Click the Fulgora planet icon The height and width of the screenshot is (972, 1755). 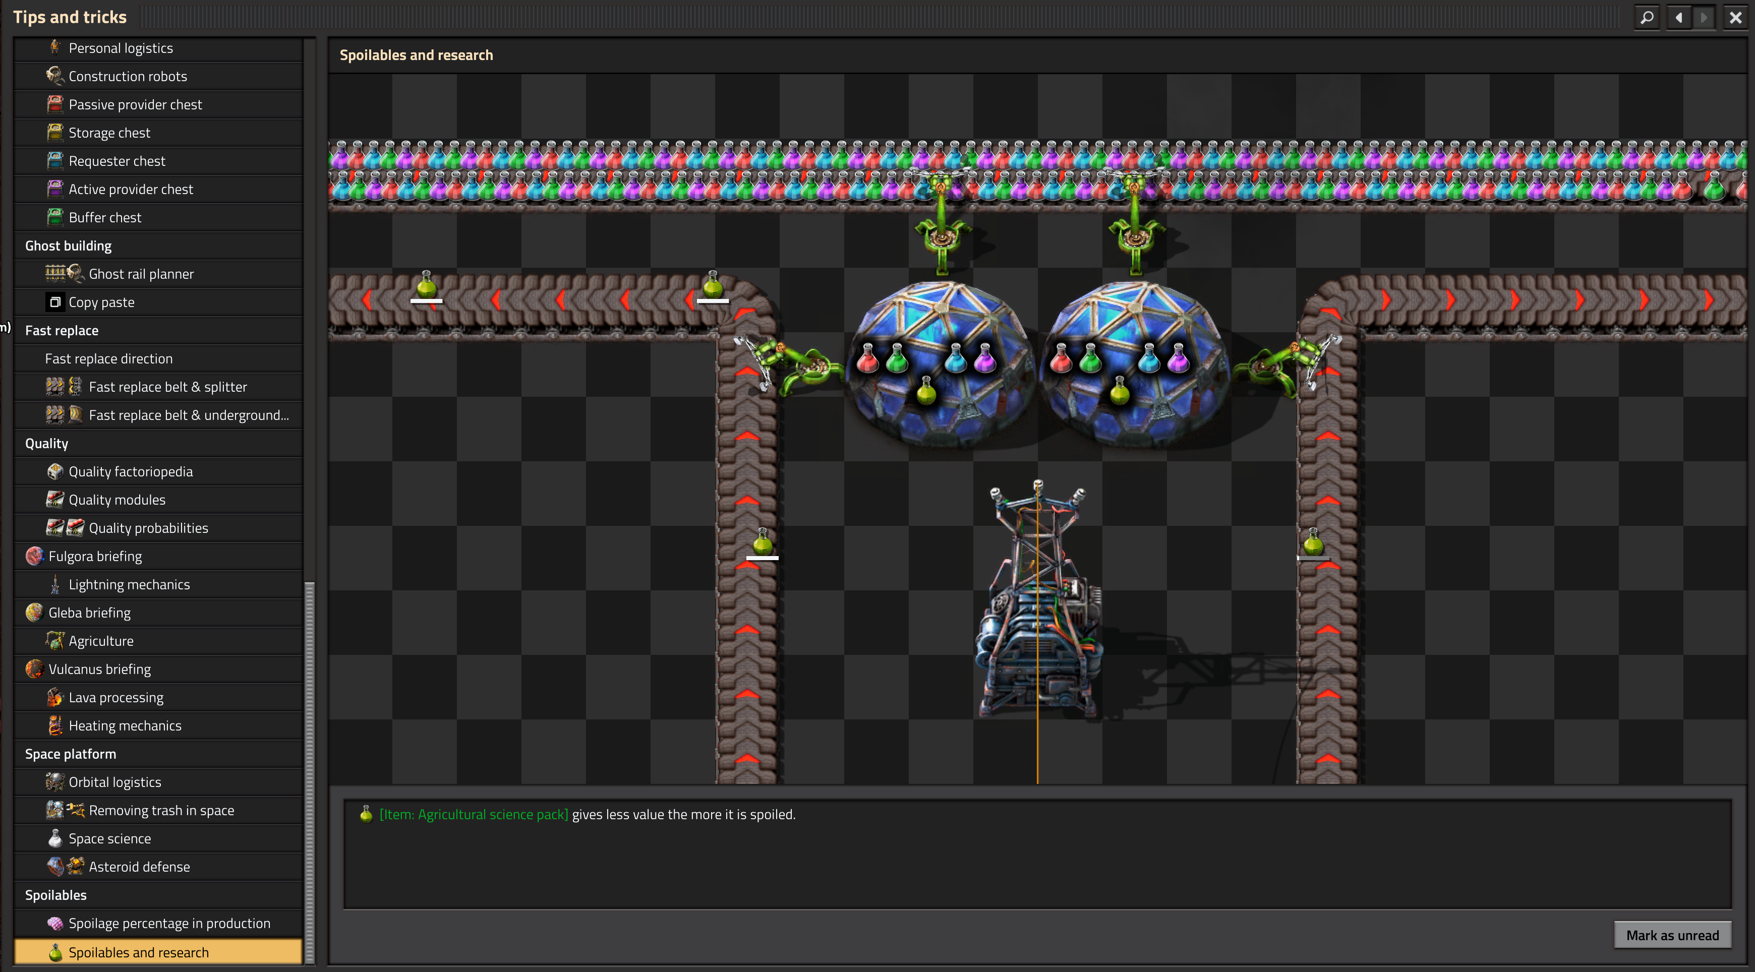tap(35, 556)
